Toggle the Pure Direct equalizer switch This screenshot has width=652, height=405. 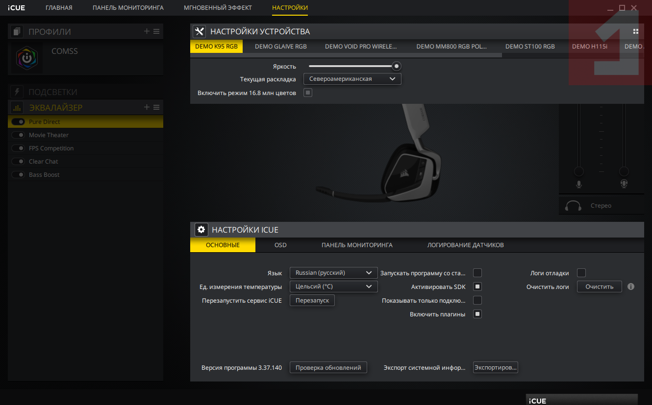(x=18, y=122)
